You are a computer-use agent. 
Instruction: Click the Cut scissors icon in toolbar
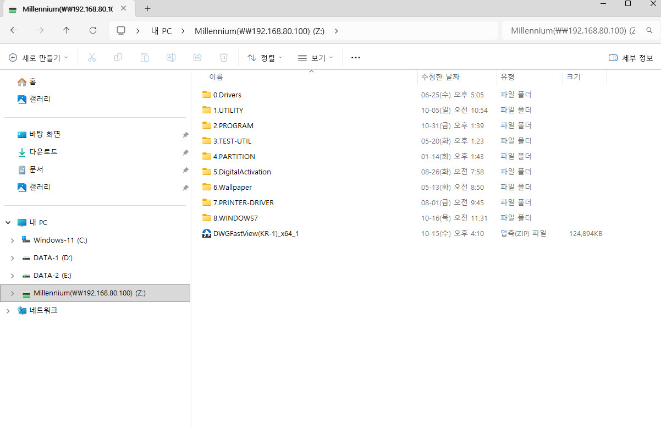pos(92,58)
